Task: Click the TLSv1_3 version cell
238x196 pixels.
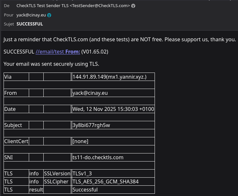Action: coord(82,173)
